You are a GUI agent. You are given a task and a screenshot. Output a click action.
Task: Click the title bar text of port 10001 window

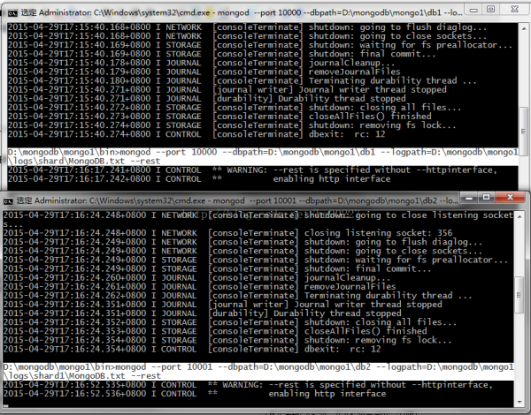[x=237, y=200]
